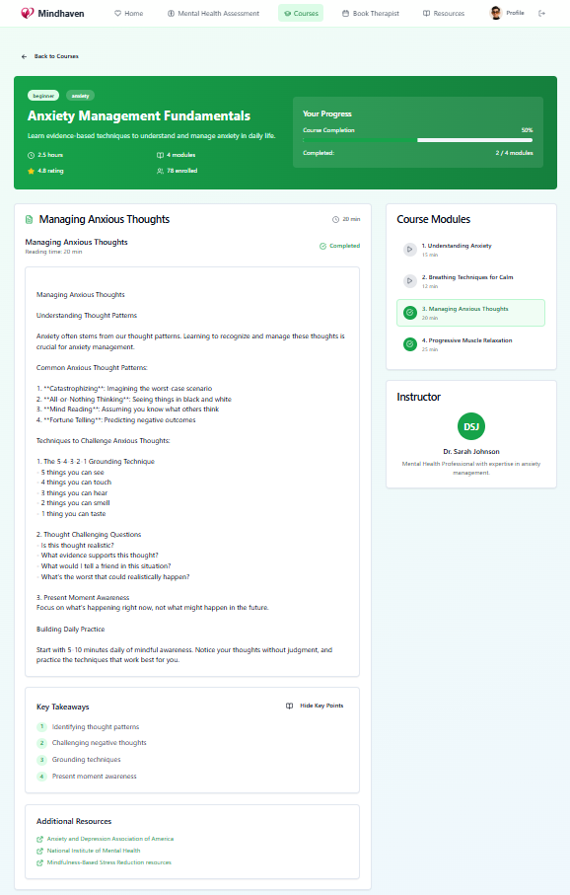Click the play icon beside Breathing Techniques for Calm

(409, 280)
